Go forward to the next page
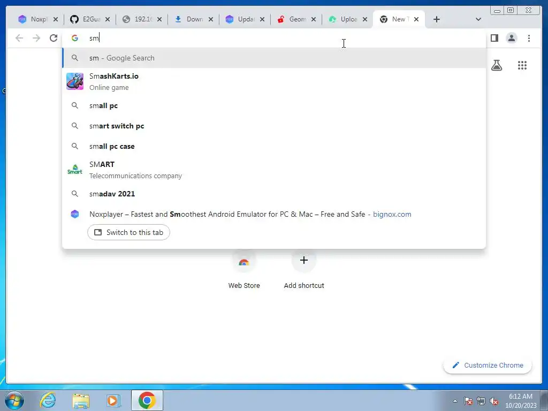 tap(36, 38)
